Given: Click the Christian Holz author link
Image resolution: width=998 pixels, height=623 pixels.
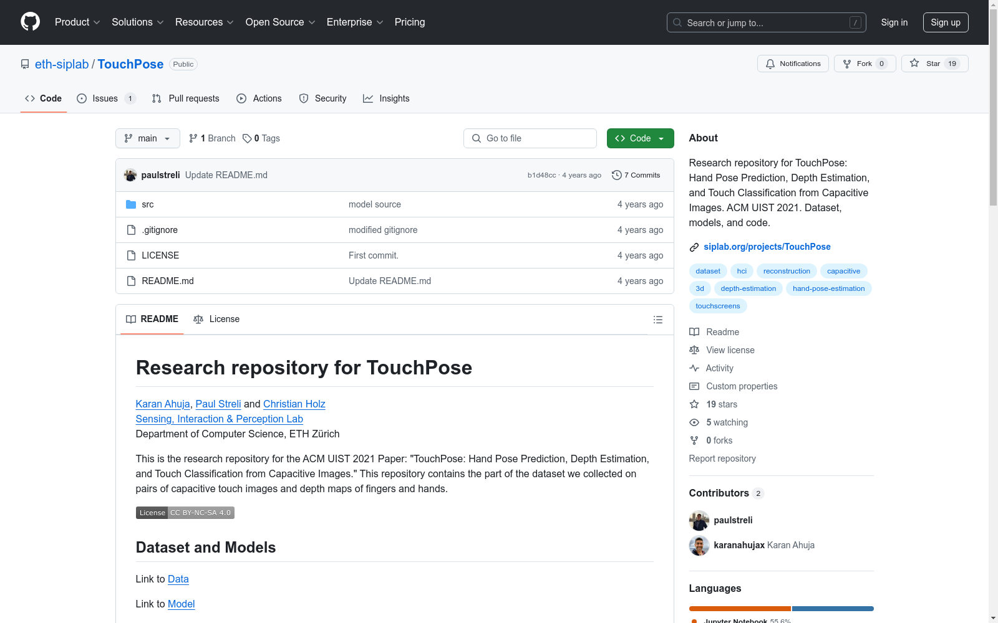Looking at the screenshot, I should (x=294, y=404).
